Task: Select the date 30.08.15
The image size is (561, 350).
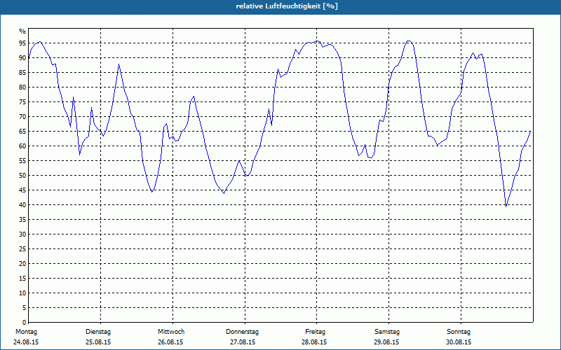Action: click(459, 342)
